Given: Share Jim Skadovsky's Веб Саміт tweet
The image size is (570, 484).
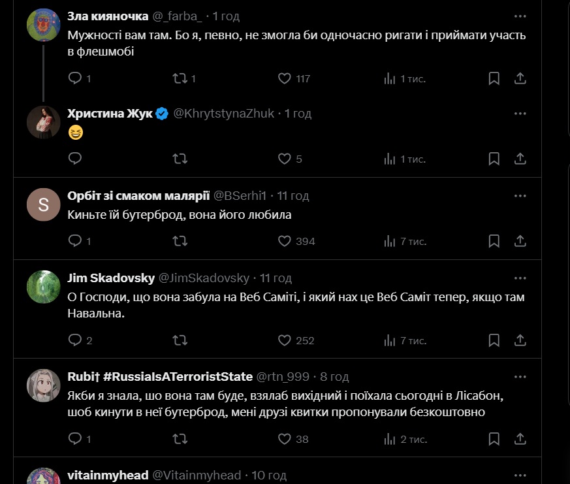Looking at the screenshot, I should (520, 340).
